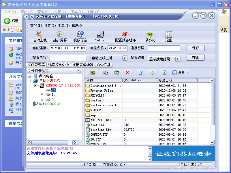Open the 文件(F) menu in 灰鸽子

click(36, 26)
